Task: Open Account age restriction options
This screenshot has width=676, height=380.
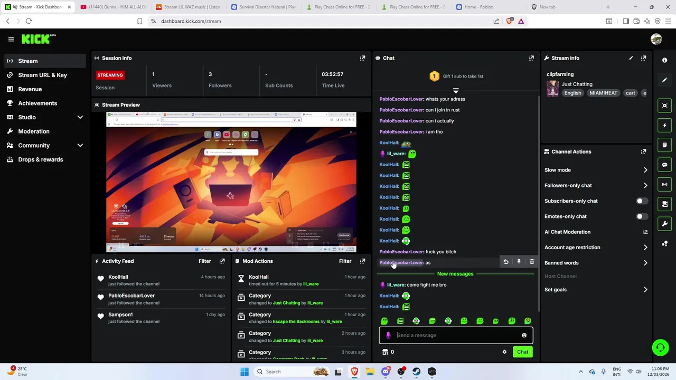Action: (596, 247)
